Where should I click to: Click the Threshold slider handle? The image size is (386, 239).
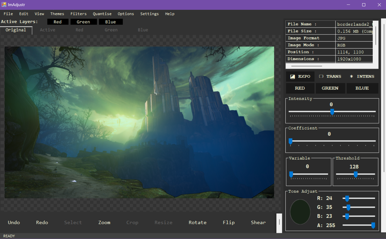356,174
